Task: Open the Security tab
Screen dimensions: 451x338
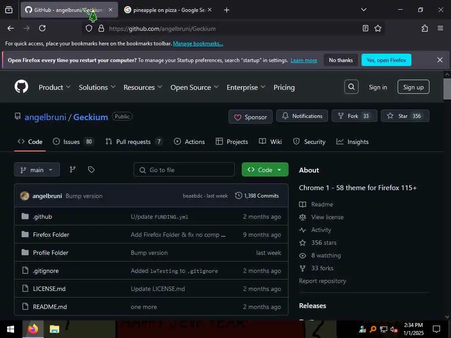Action: pyautogui.click(x=309, y=142)
